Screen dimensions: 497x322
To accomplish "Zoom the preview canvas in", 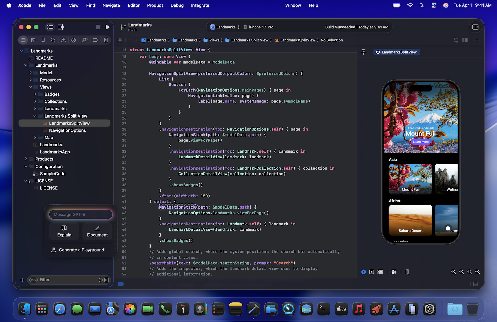I will point(478,272).
